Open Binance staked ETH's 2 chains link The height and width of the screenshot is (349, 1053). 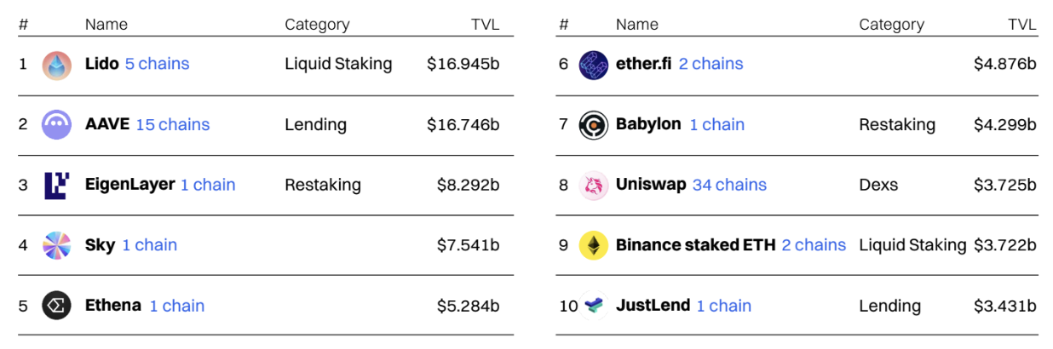pos(814,245)
